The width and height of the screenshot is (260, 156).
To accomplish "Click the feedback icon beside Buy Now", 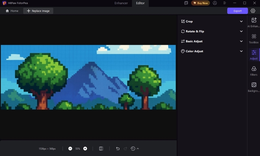I will (x=186, y=3).
